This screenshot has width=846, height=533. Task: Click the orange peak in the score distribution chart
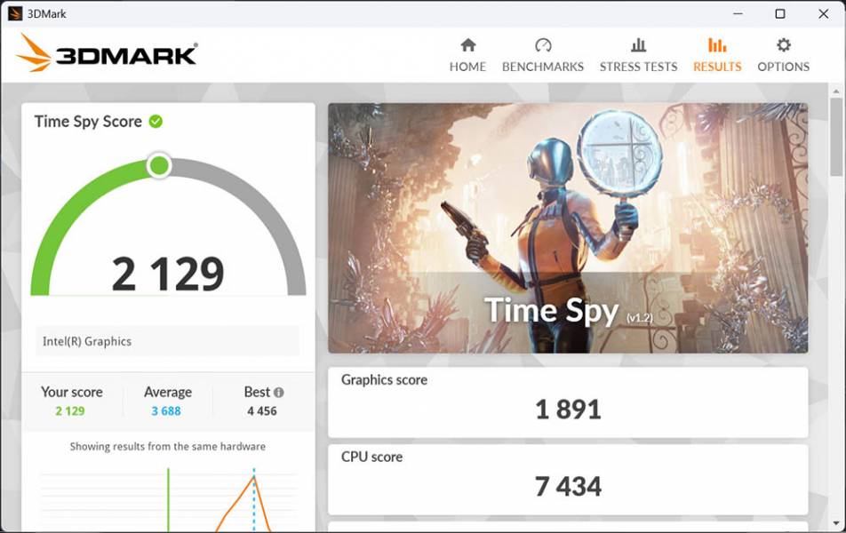[x=254, y=479]
